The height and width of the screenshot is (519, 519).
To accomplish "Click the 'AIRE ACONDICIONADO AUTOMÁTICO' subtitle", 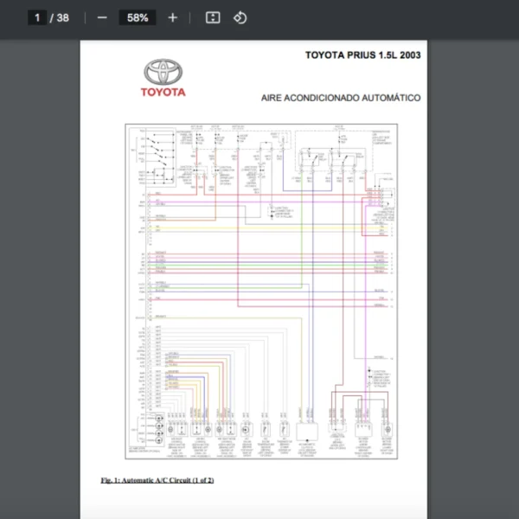I will tap(341, 98).
